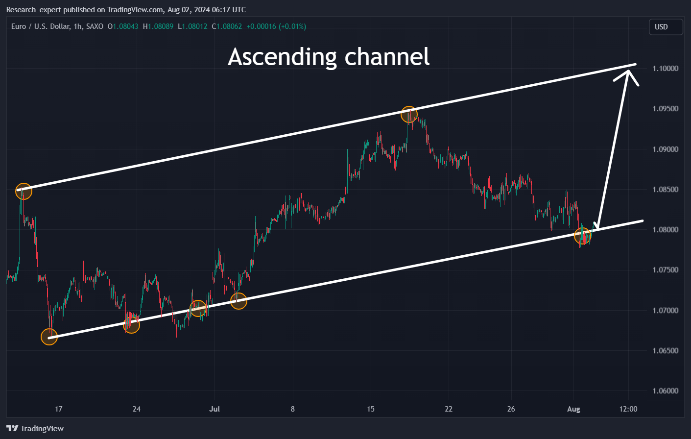Click the 24 date label on the time axis
The width and height of the screenshot is (691, 439).
pos(137,409)
